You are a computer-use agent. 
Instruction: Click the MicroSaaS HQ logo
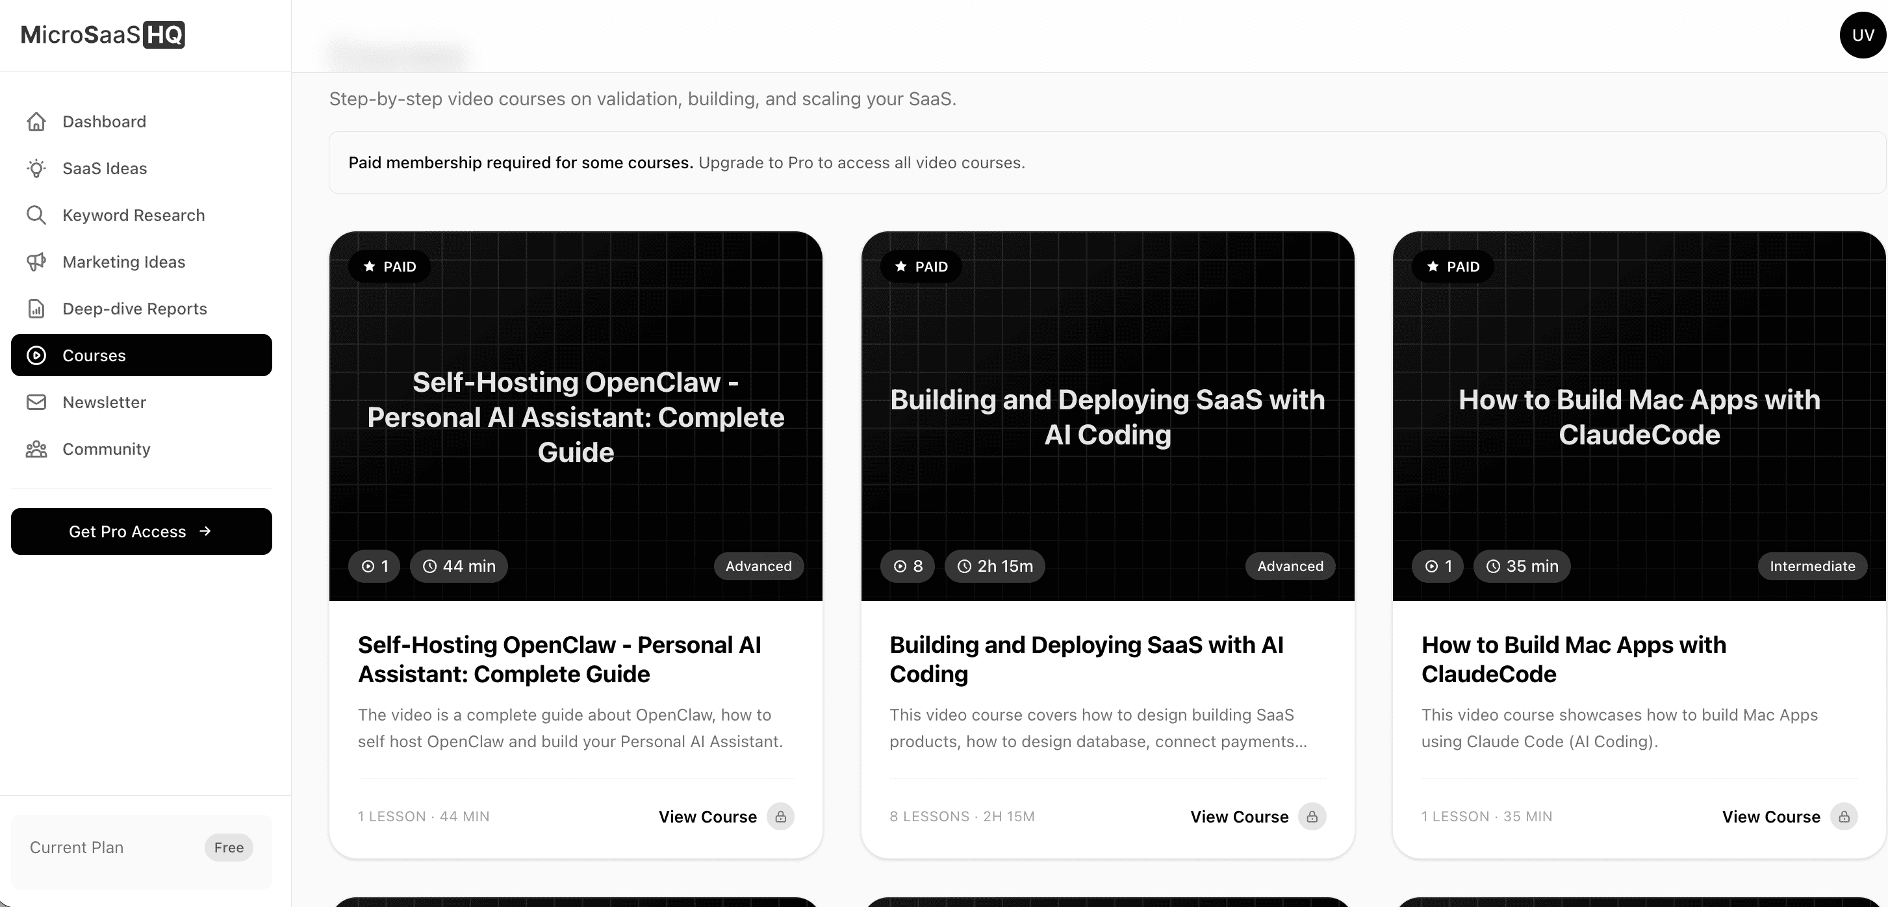click(103, 34)
